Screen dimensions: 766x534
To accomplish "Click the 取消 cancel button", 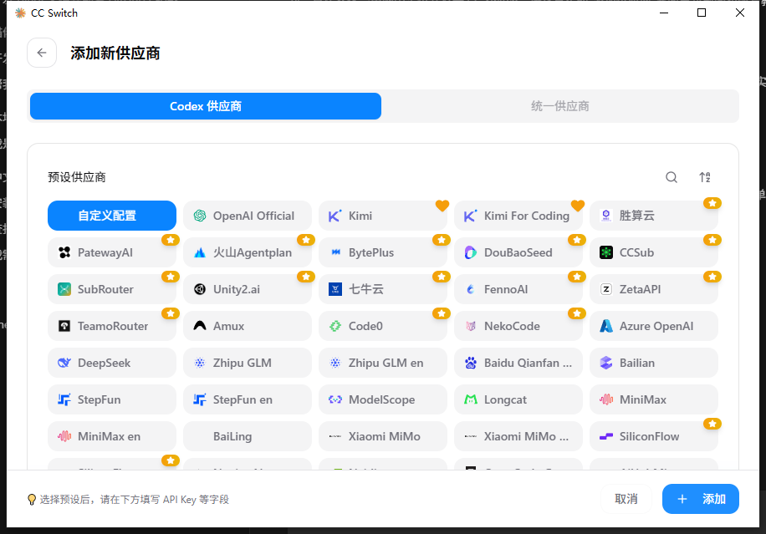I will [x=626, y=499].
